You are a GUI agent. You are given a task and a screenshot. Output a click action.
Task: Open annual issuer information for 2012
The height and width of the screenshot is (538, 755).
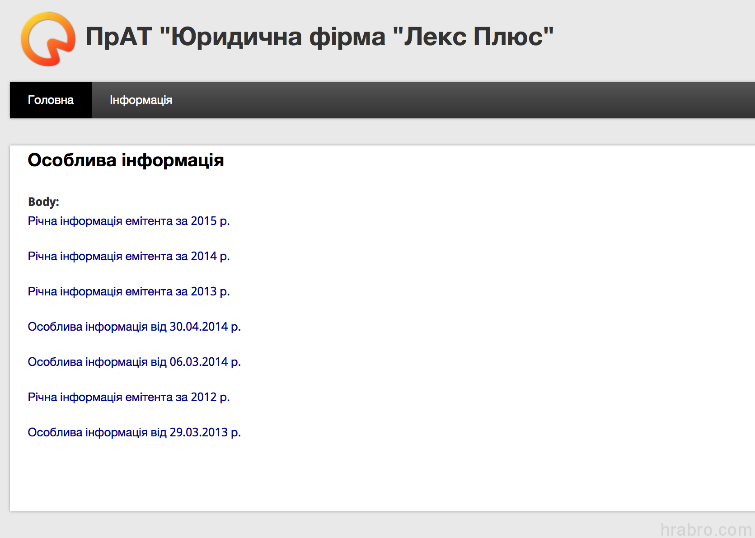(x=128, y=397)
